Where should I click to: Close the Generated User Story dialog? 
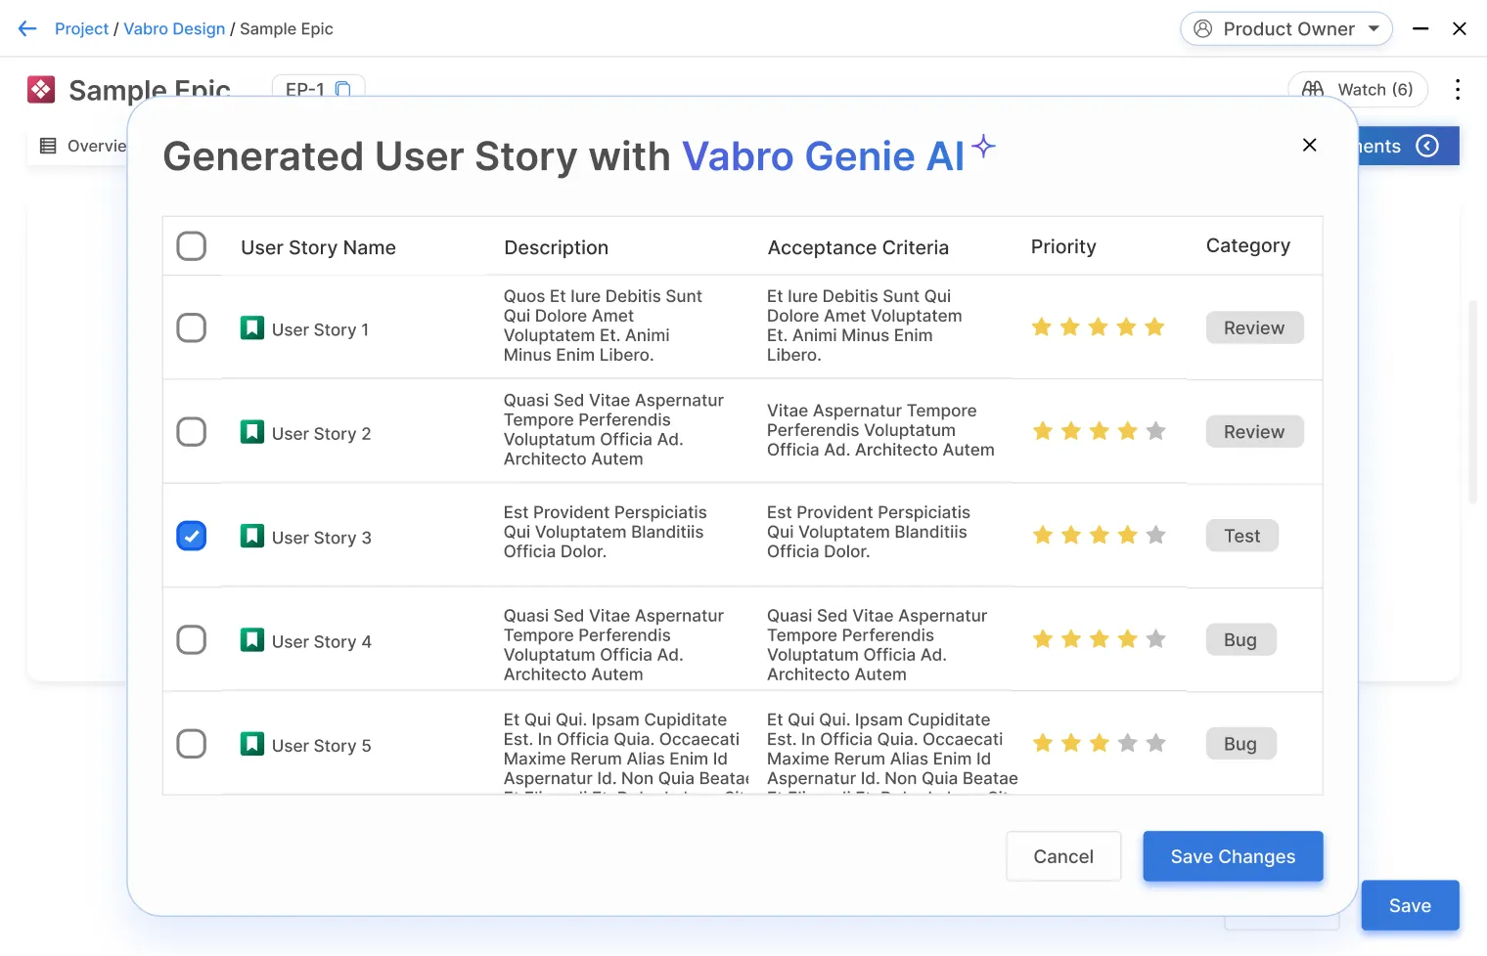(1309, 146)
